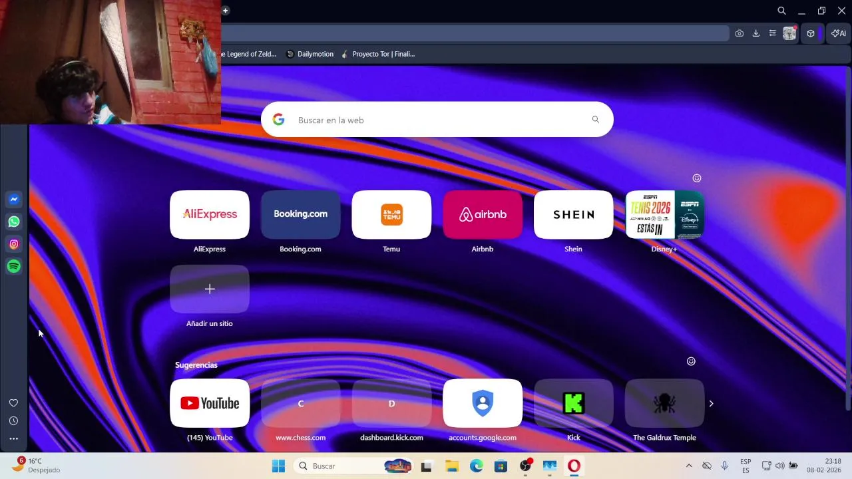The image size is (852, 479).
Task: Open the Disney+ speed dial tile
Action: (x=664, y=215)
